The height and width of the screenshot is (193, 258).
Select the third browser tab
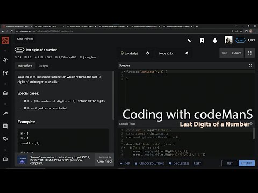(81, 26)
